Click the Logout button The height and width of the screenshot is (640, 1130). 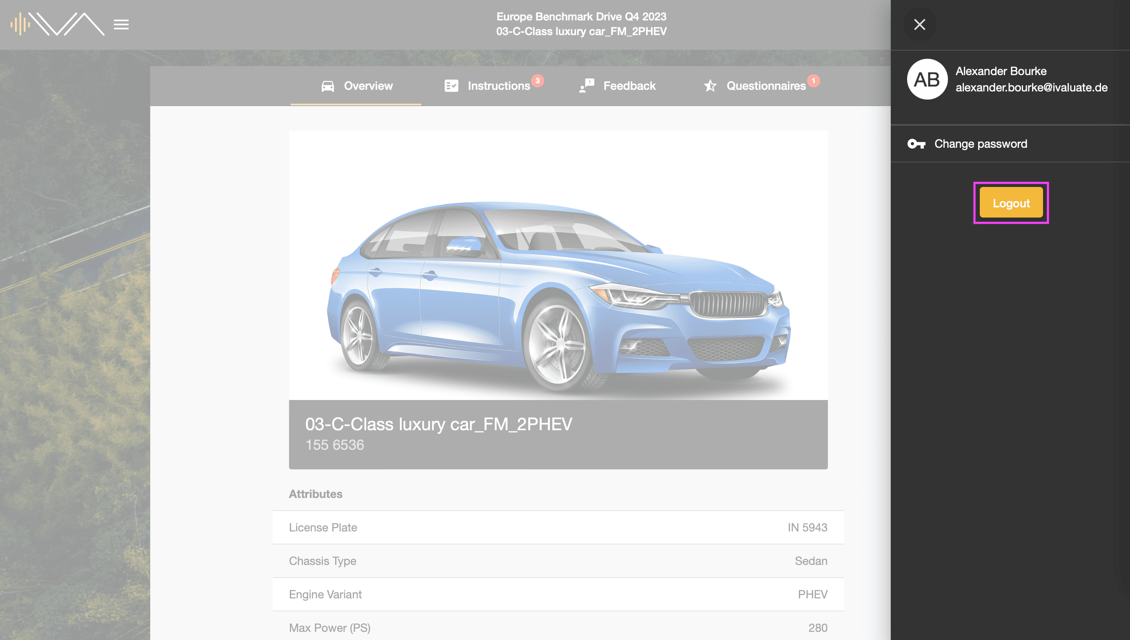pos(1010,202)
